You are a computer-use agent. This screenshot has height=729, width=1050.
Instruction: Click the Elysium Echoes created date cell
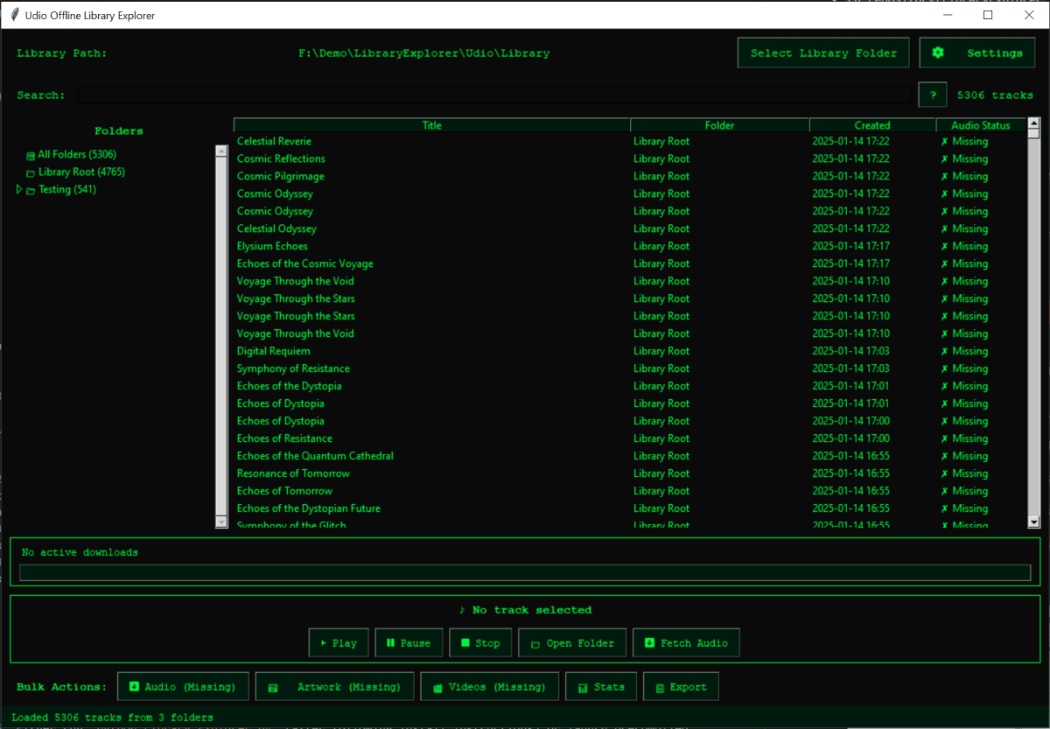[x=851, y=246]
